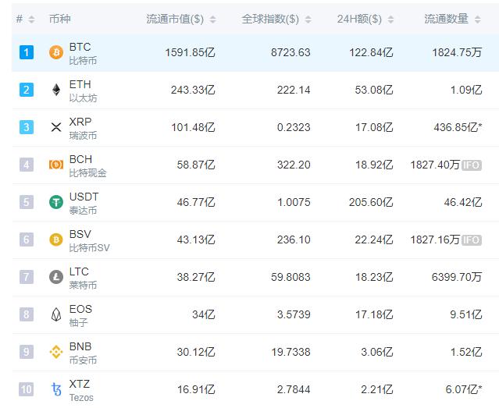Click the BCH orange cash icon
This screenshot has height=408, width=499.
[x=56, y=165]
